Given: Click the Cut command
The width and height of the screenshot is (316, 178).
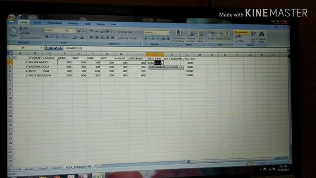Looking at the screenshot, I should pos(24,28).
